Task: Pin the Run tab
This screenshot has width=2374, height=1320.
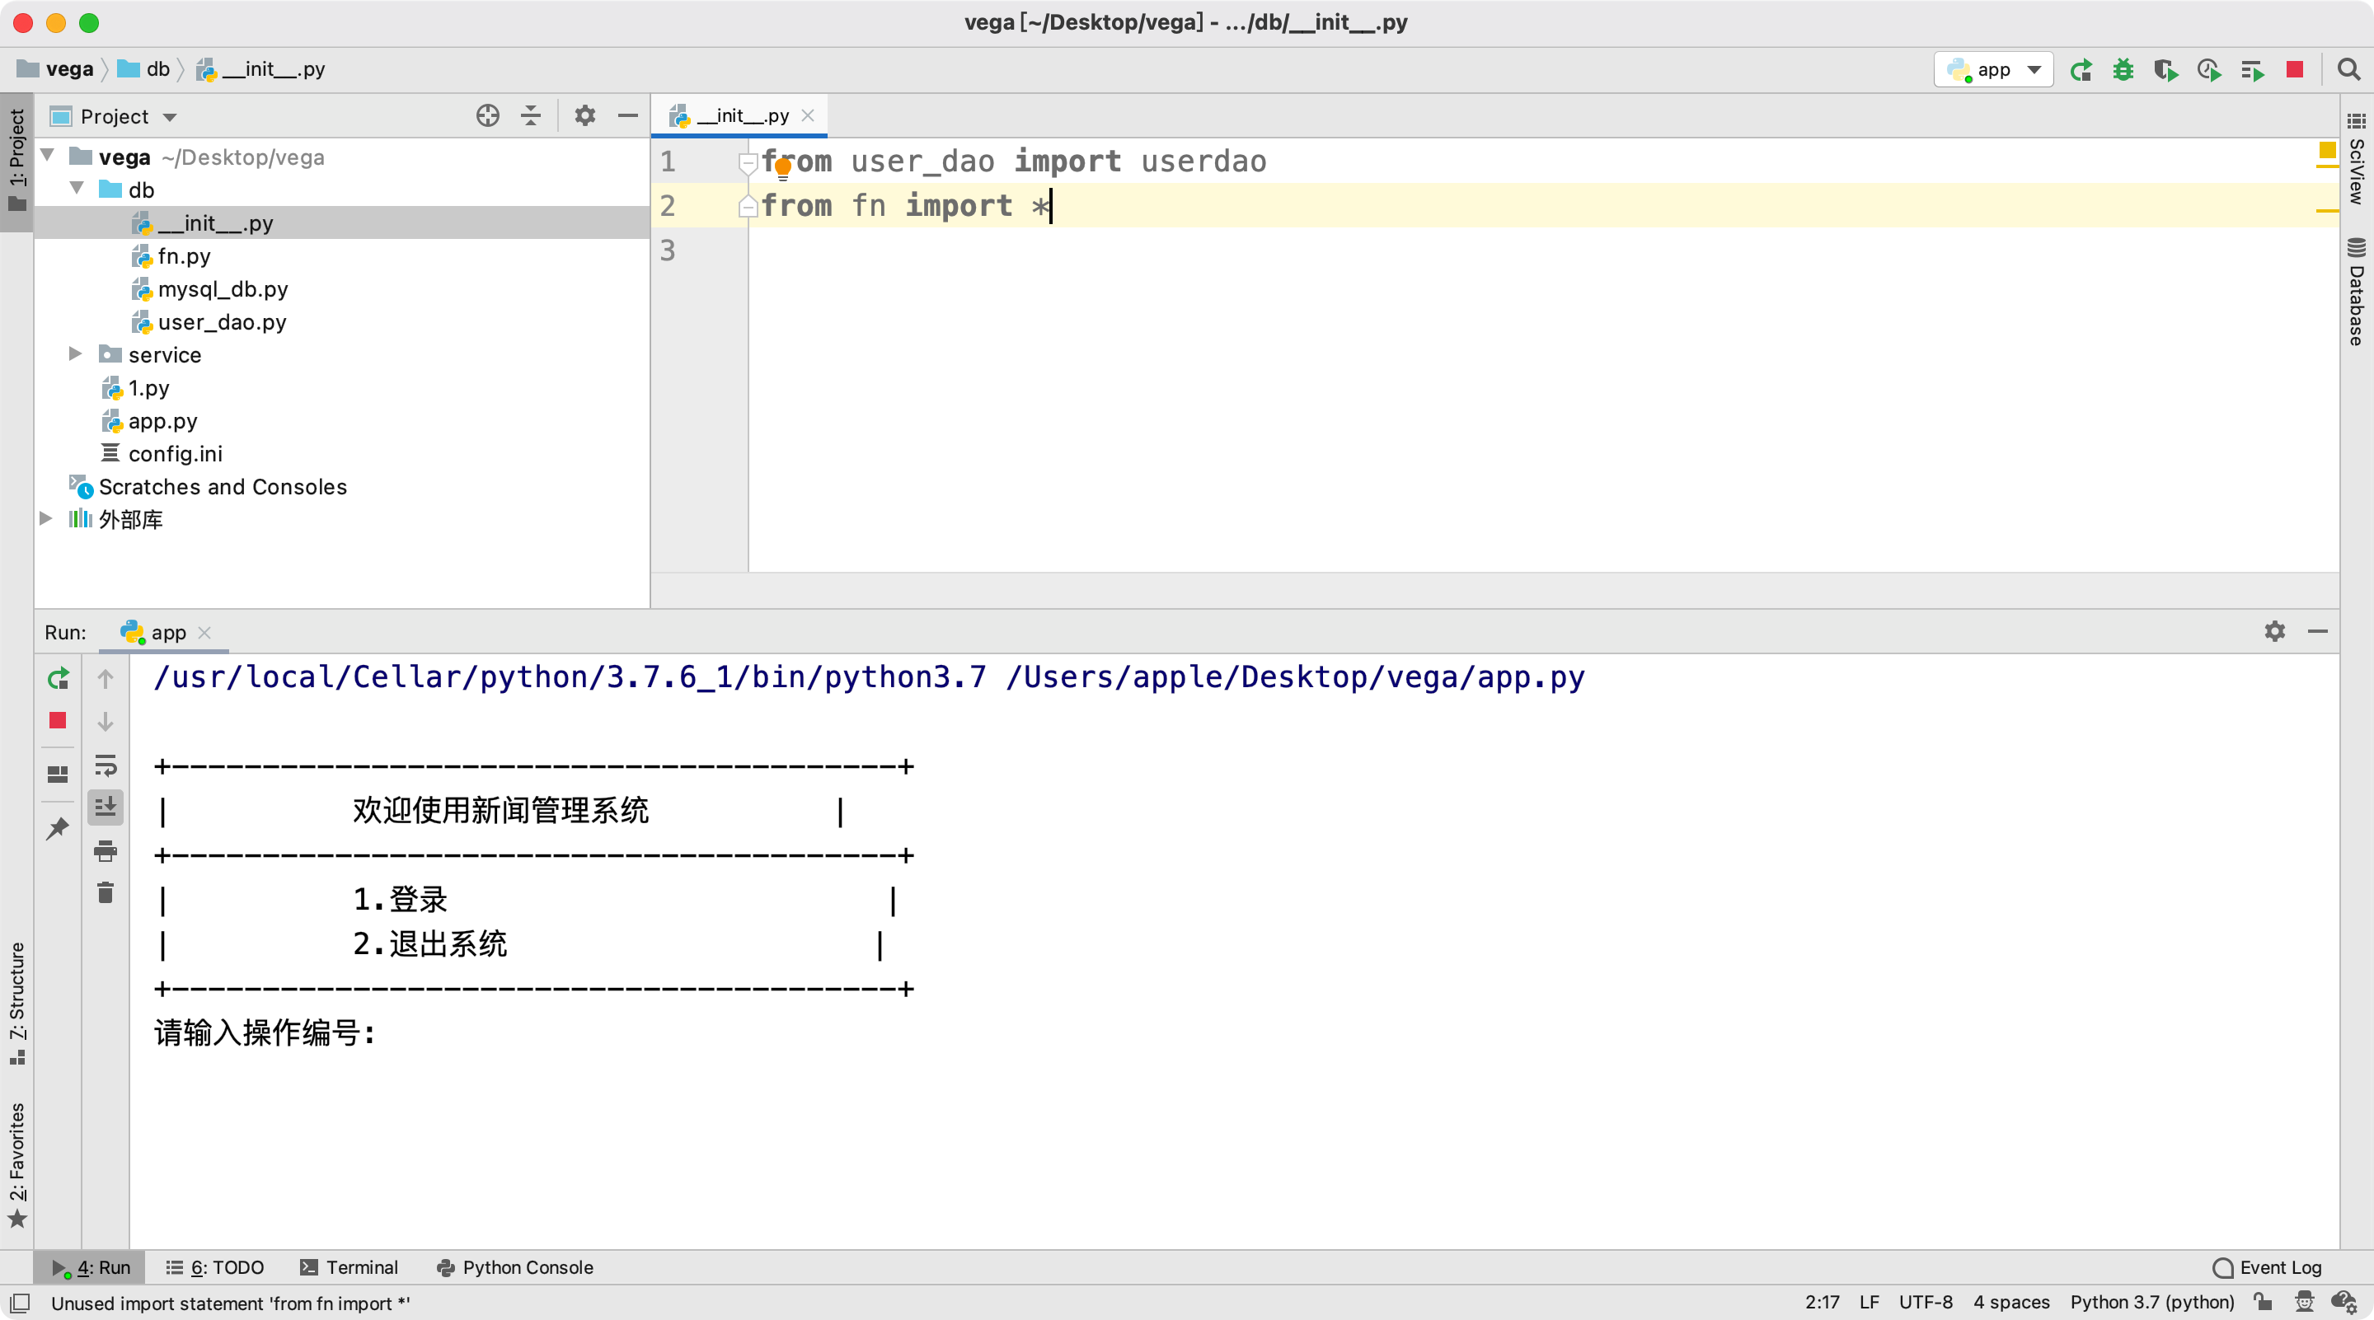Action: click(x=58, y=828)
